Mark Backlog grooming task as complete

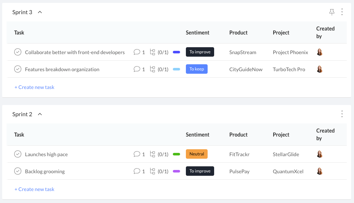pos(18,171)
